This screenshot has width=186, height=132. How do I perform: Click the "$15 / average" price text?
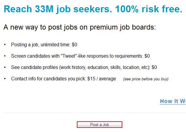(102, 79)
